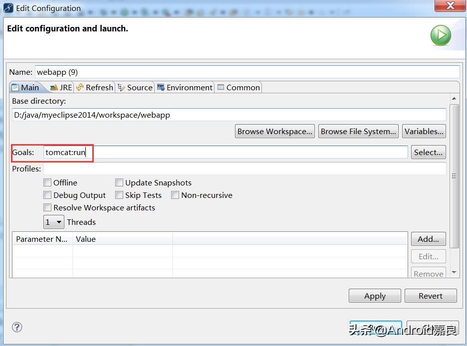Open the Source tab

pos(135,87)
